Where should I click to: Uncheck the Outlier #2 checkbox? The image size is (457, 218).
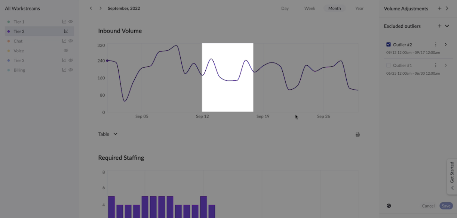click(x=389, y=45)
